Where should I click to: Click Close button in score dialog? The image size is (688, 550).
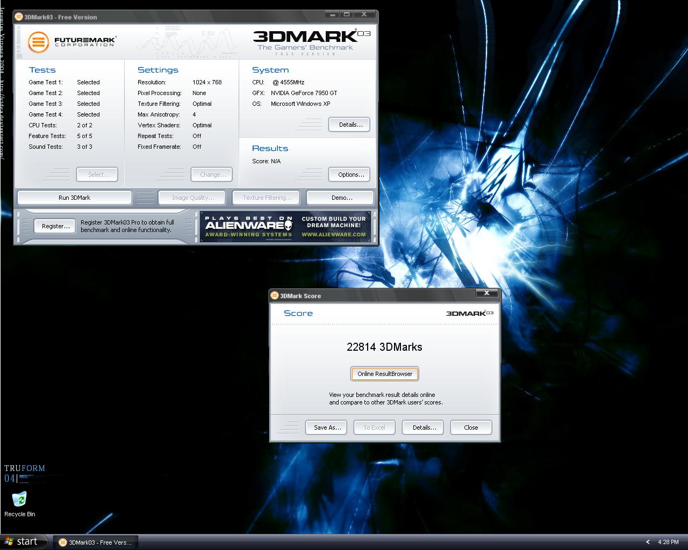pos(471,428)
